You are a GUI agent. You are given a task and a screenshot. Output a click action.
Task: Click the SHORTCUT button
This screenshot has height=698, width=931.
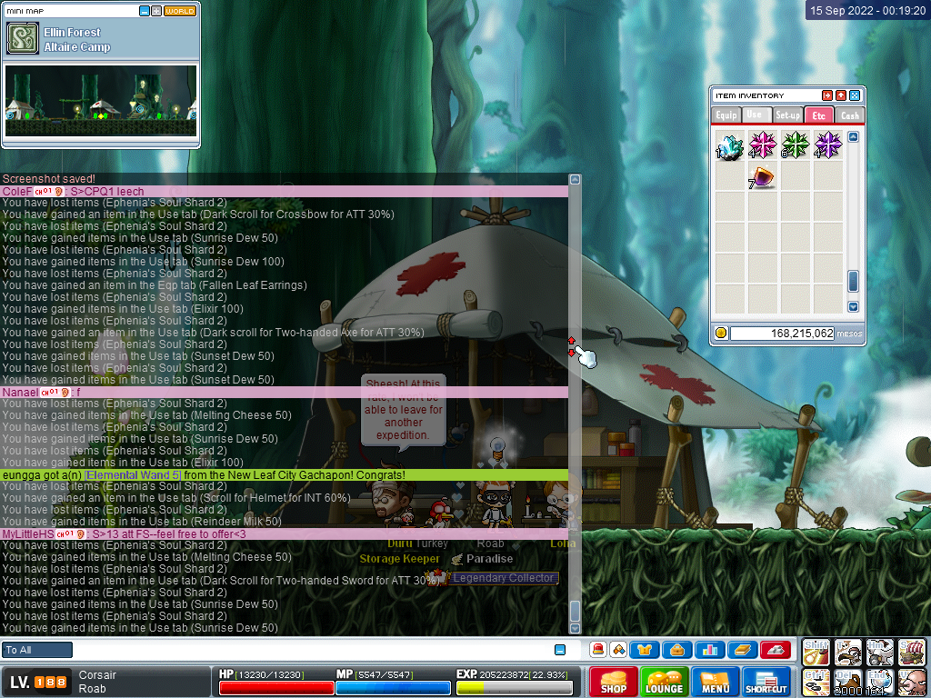[766, 682]
